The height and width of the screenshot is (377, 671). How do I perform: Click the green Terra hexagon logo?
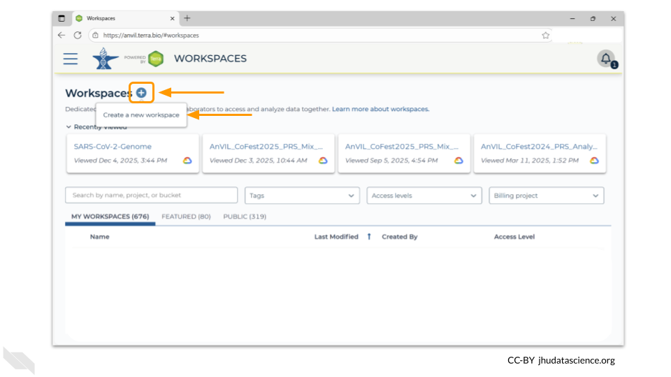[x=156, y=59]
